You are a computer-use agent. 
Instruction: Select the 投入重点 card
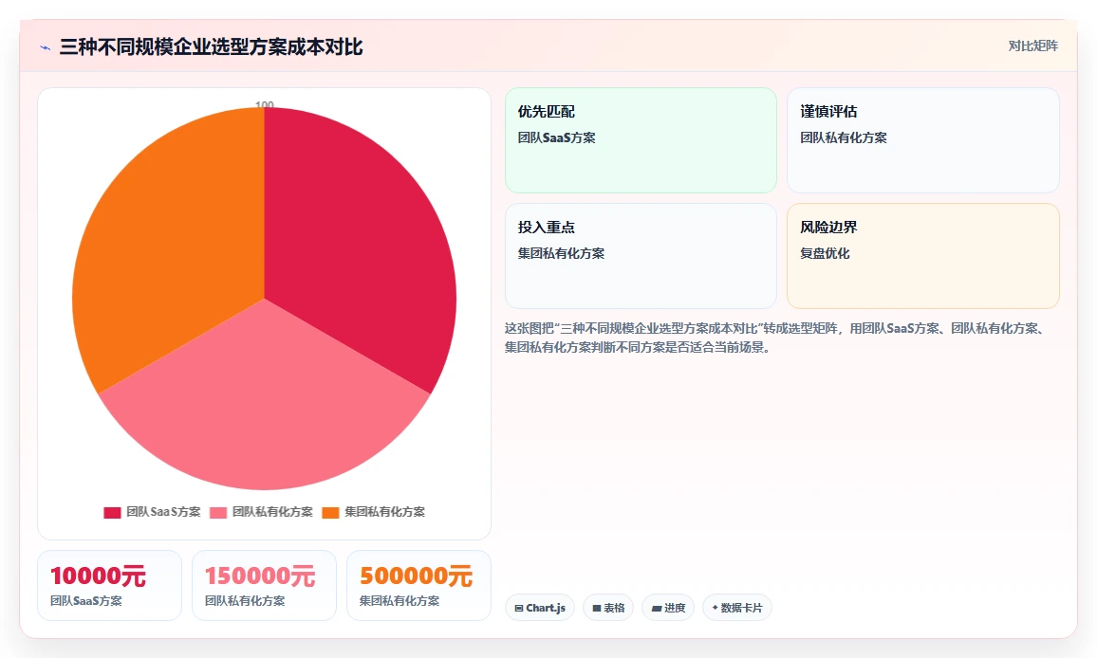click(x=641, y=256)
